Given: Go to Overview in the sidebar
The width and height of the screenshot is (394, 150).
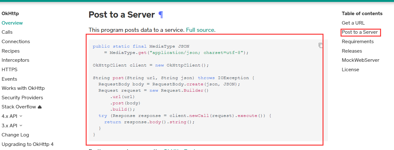Looking at the screenshot, I should coord(12,23).
